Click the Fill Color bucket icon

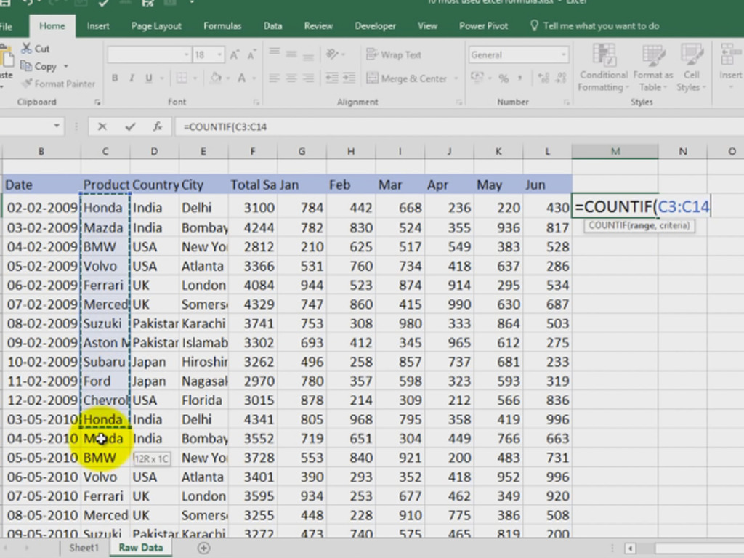coord(216,78)
